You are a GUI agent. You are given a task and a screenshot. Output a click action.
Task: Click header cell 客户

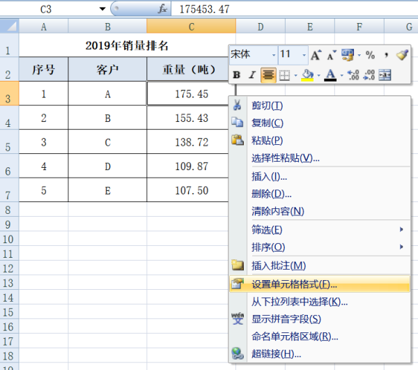[x=107, y=69]
